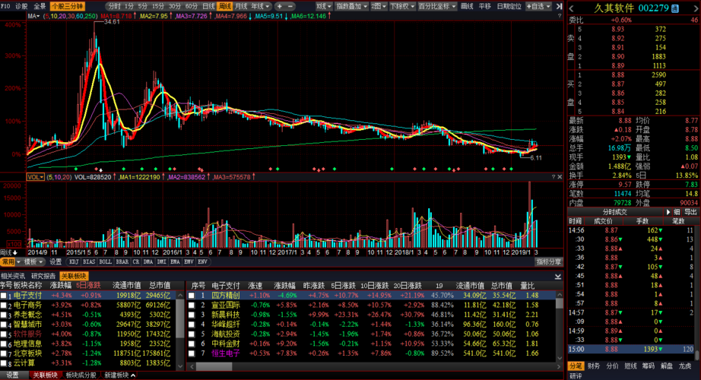Screen dimensions: 701x380
Task: Select the DMI indicator
Action: tap(161, 262)
